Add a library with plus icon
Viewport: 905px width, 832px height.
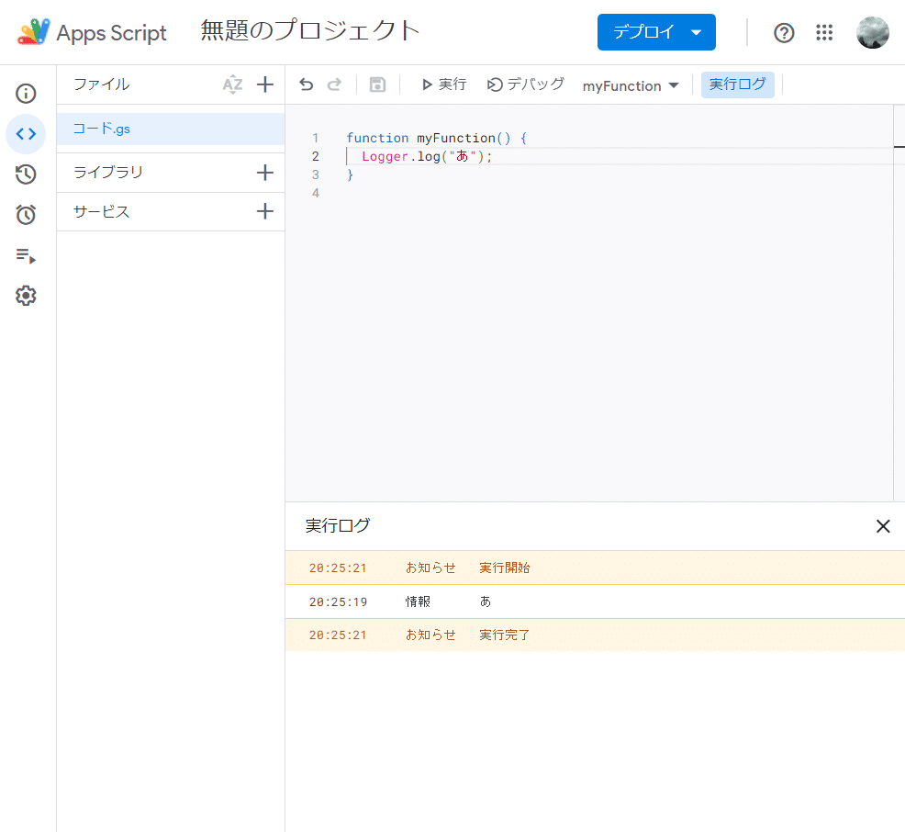click(x=265, y=173)
